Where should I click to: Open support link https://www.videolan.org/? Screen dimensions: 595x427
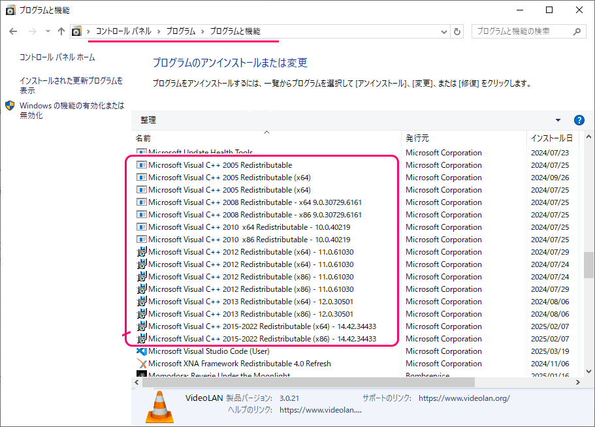point(464,398)
